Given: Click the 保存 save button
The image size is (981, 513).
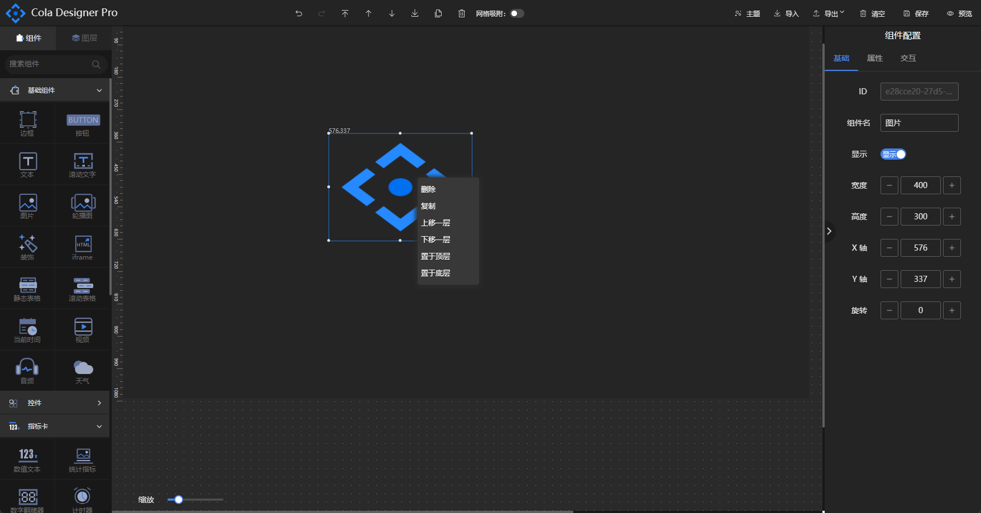Looking at the screenshot, I should click(916, 13).
